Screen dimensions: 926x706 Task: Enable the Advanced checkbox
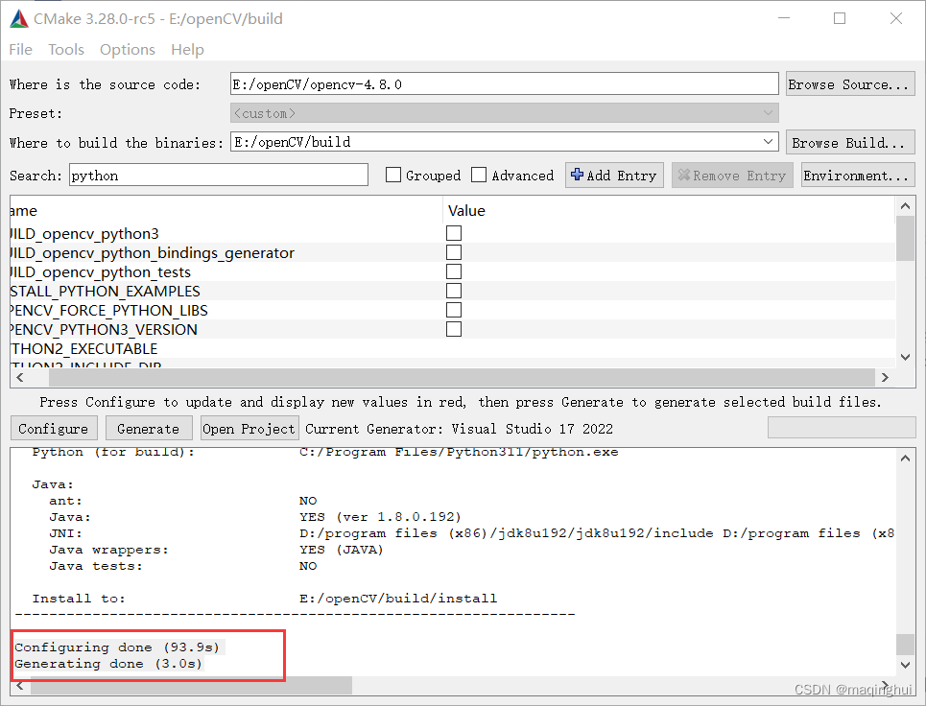(x=477, y=175)
